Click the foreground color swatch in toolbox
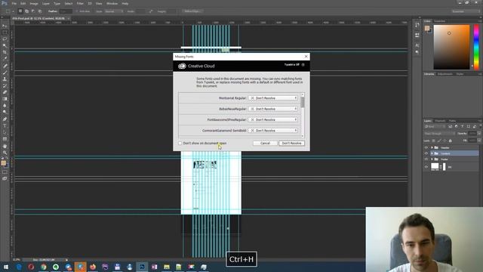 coord(3,163)
